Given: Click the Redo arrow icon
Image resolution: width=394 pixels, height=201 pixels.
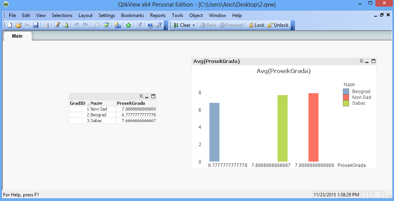Looking at the screenshot, I should 85,25.
